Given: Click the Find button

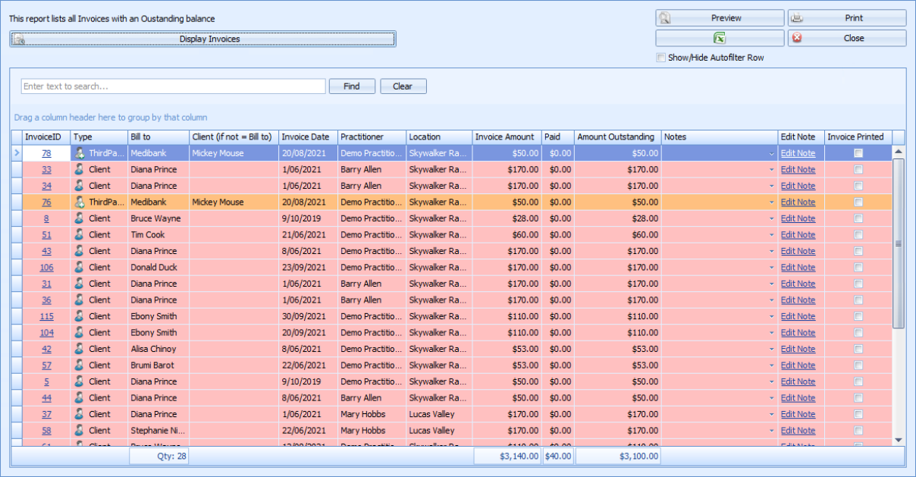Looking at the screenshot, I should [x=352, y=86].
